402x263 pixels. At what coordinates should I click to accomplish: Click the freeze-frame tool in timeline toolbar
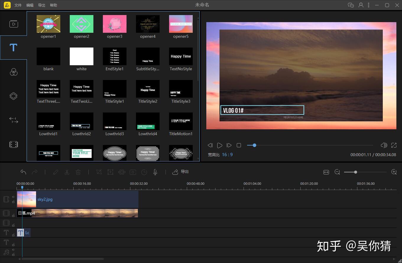(x=133, y=172)
